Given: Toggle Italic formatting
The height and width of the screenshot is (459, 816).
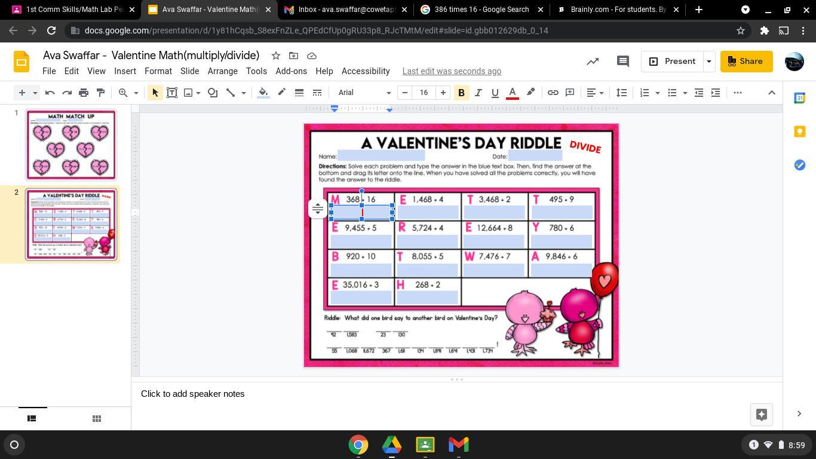Looking at the screenshot, I should [478, 93].
